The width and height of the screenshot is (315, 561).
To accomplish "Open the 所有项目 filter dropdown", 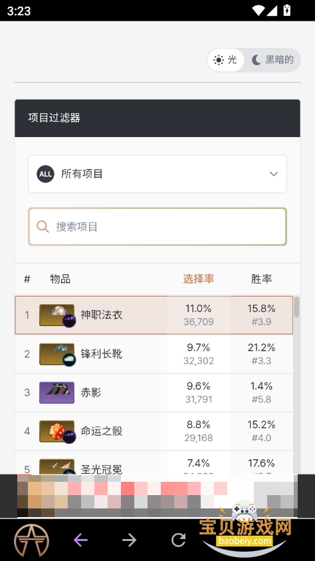I will point(157,174).
